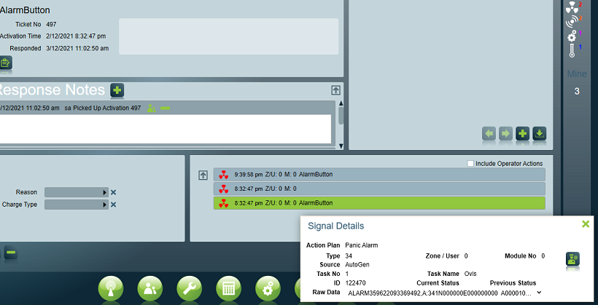Click the wrench round button

click(x=190, y=289)
